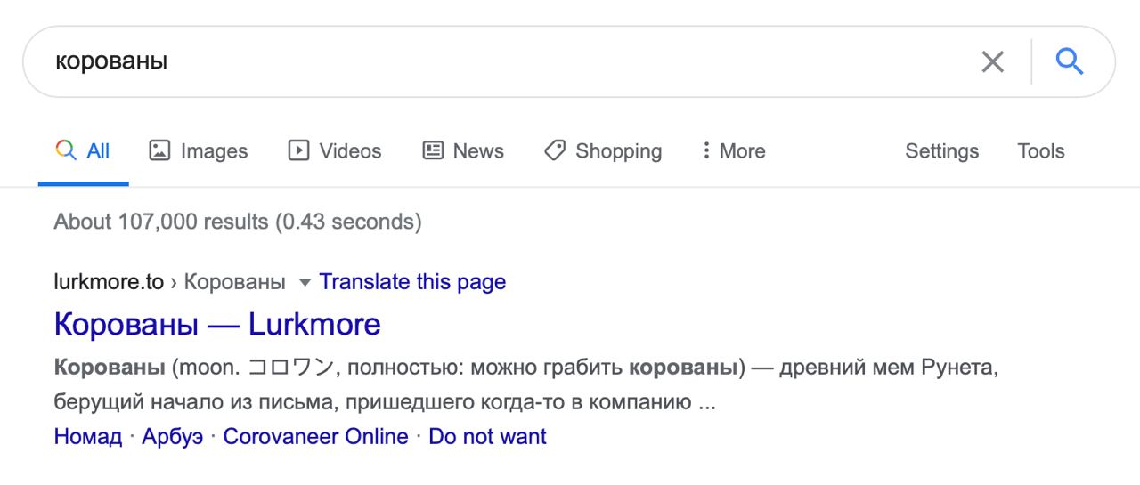Clear the search query with X icon
The width and height of the screenshot is (1140, 485).
click(992, 61)
